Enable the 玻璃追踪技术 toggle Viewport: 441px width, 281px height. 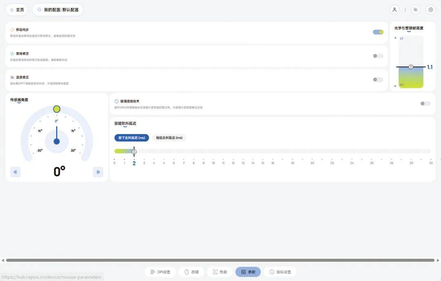pos(425,103)
